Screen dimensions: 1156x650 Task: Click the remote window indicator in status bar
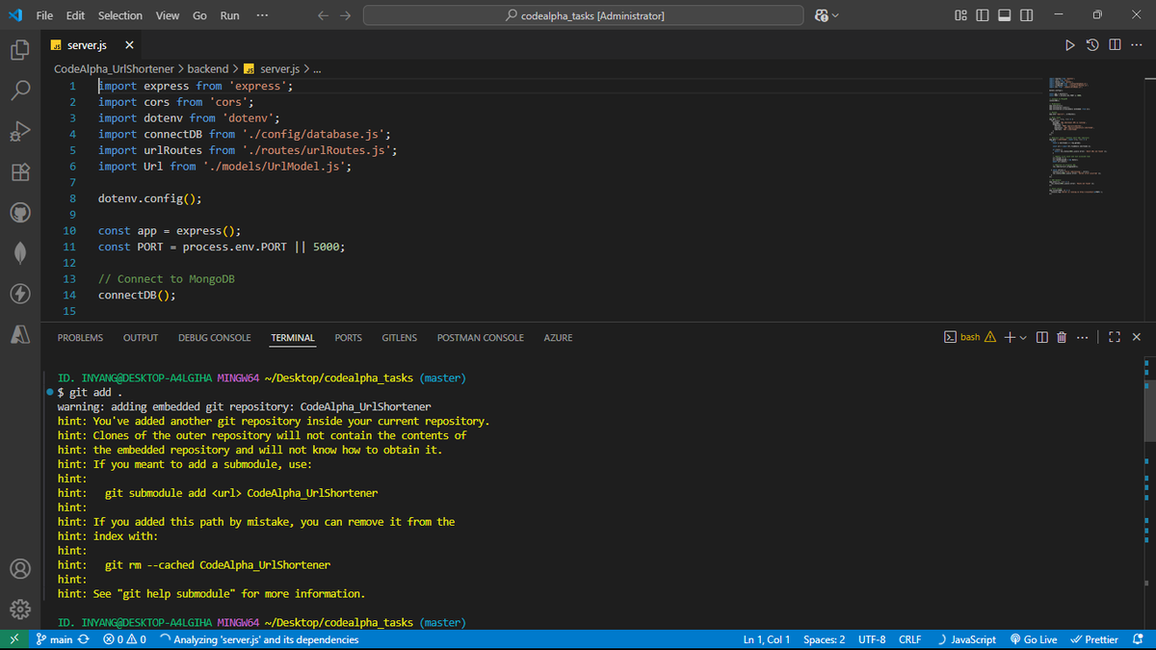(x=13, y=639)
